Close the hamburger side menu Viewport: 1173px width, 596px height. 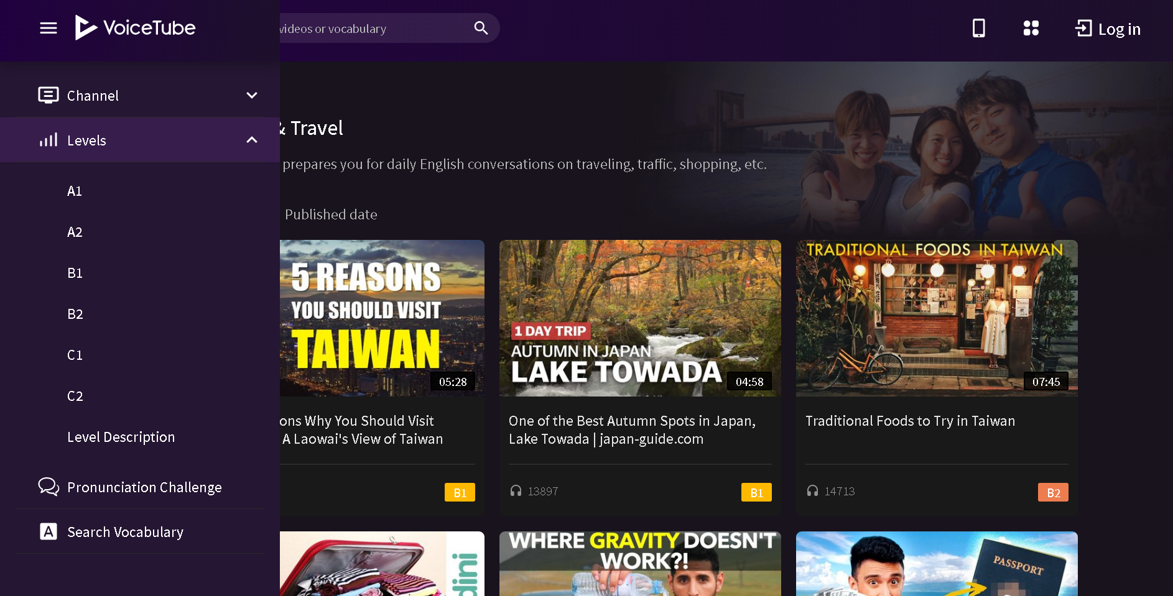click(x=49, y=28)
